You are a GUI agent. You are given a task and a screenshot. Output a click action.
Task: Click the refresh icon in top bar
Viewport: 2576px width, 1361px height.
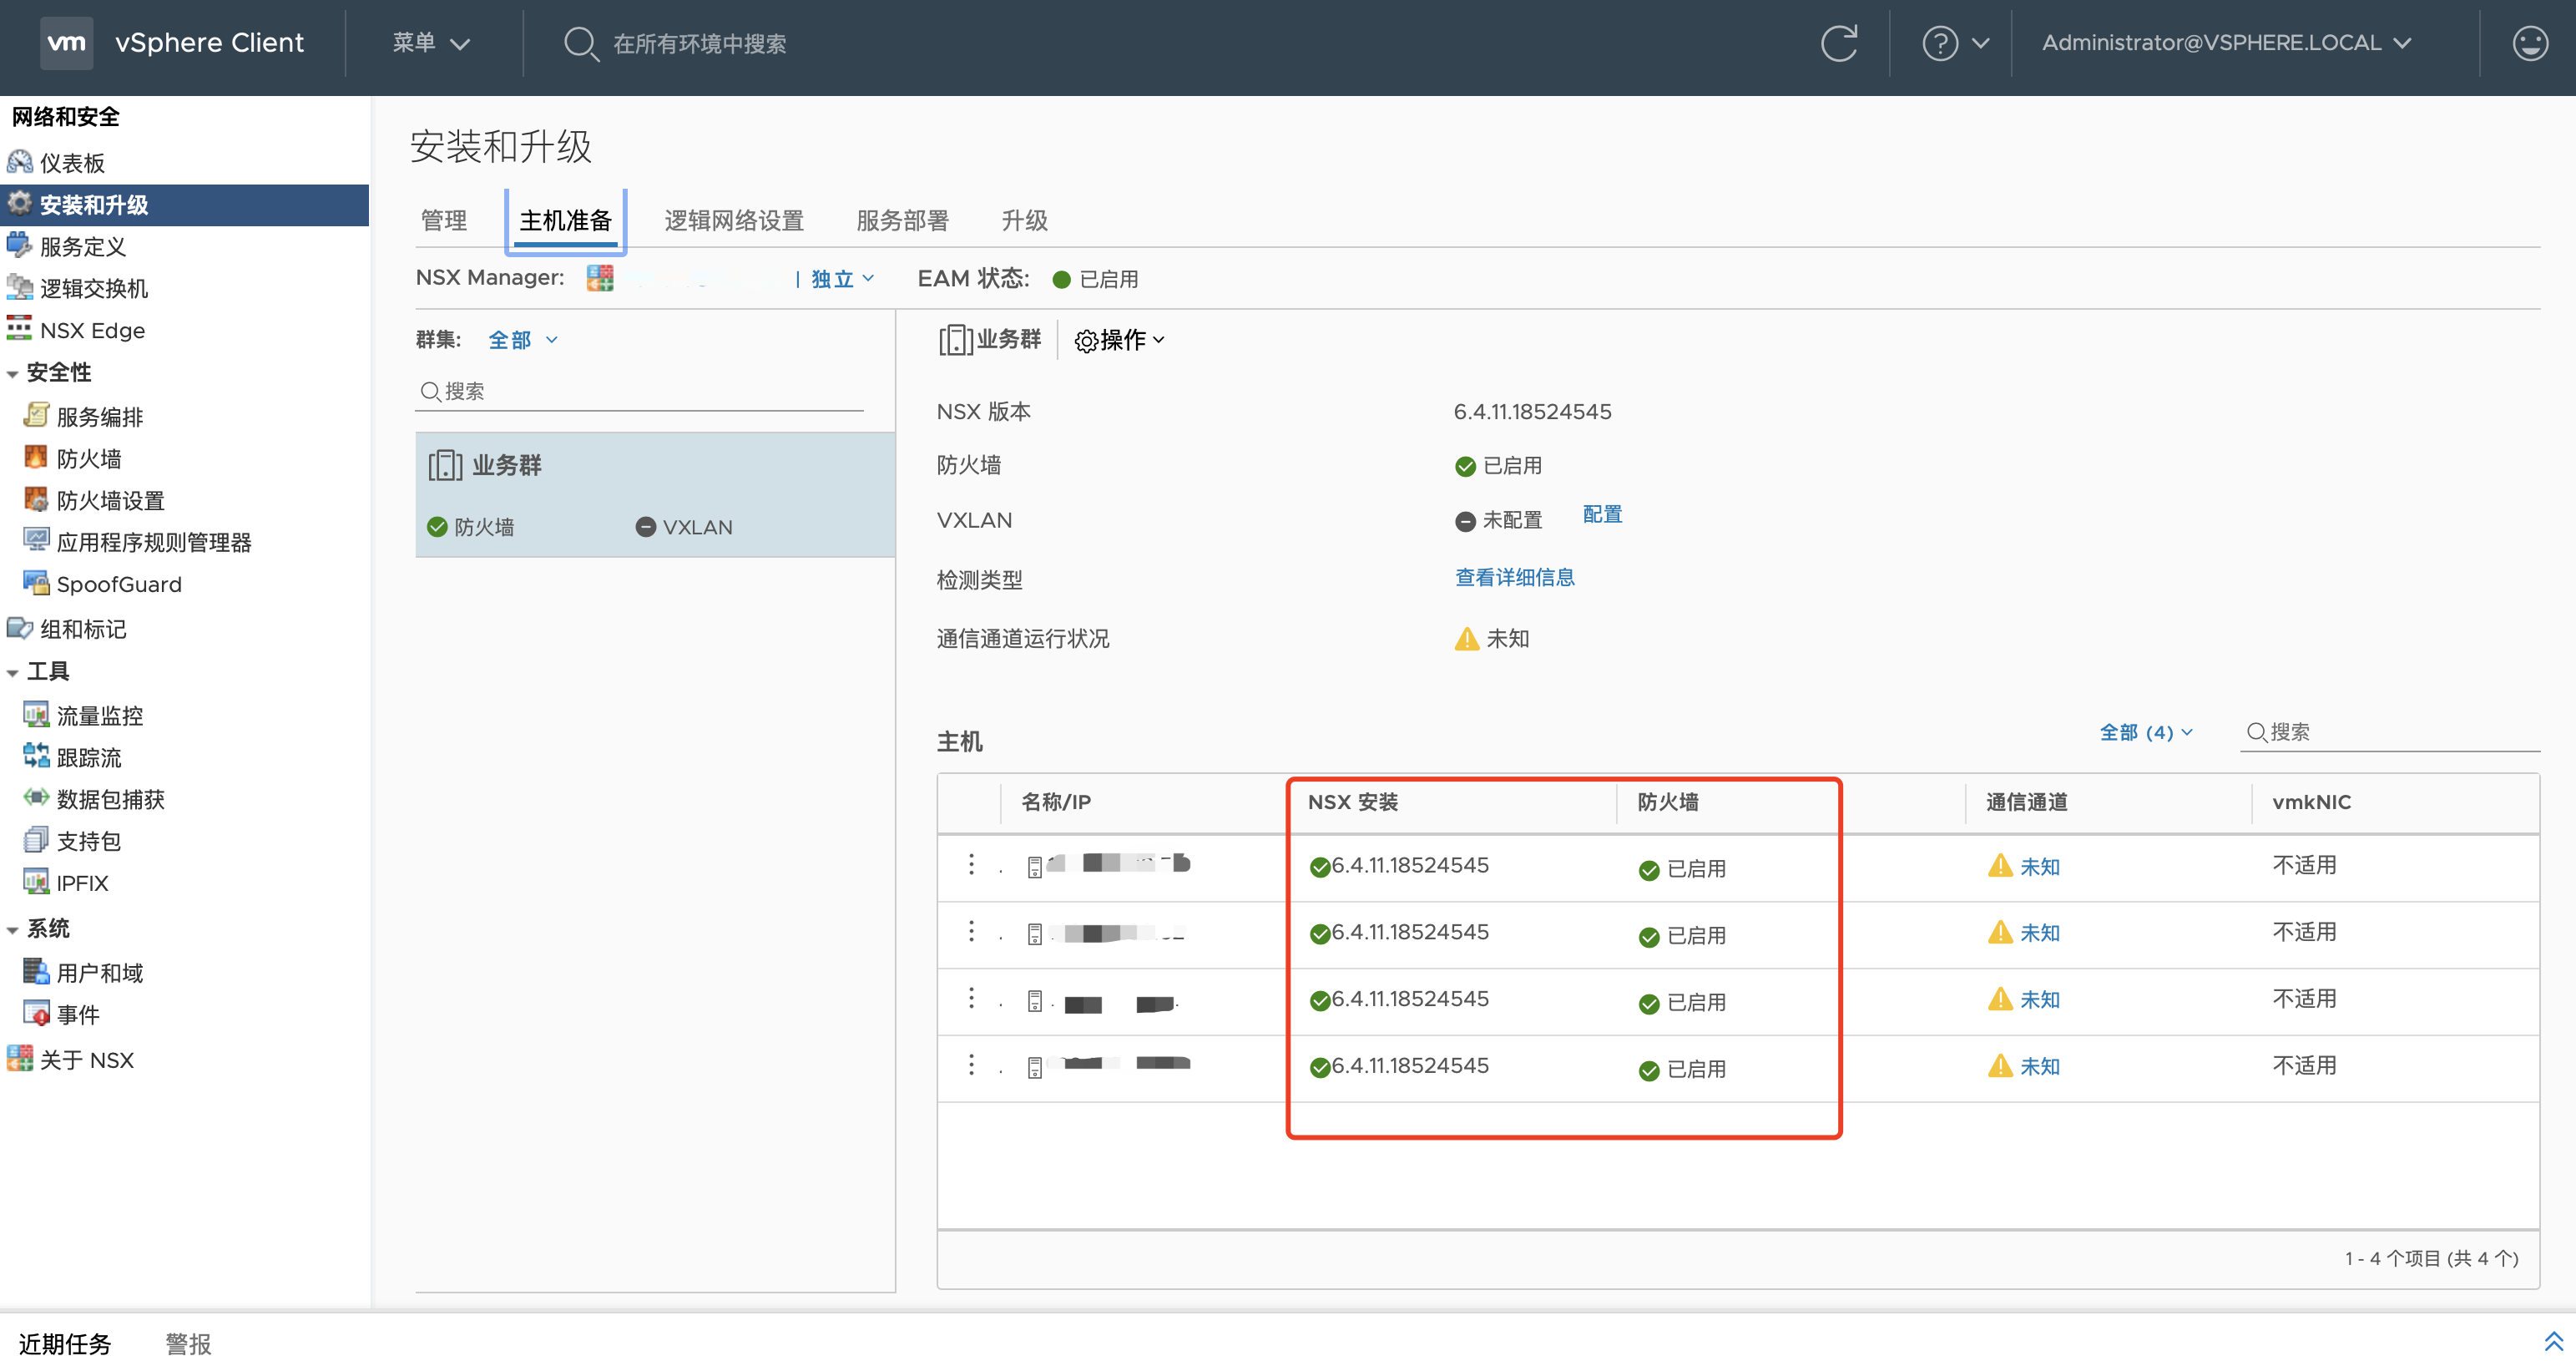coord(1838,43)
